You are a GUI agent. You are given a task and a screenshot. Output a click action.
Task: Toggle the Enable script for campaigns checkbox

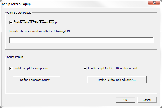11,68
